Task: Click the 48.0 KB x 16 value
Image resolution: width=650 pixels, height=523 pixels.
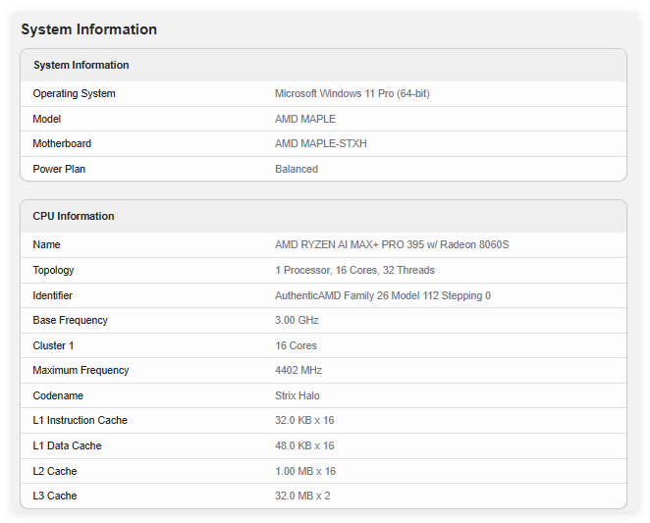Action: [304, 445]
